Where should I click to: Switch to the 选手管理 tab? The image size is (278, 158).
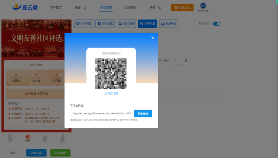tap(126, 24)
